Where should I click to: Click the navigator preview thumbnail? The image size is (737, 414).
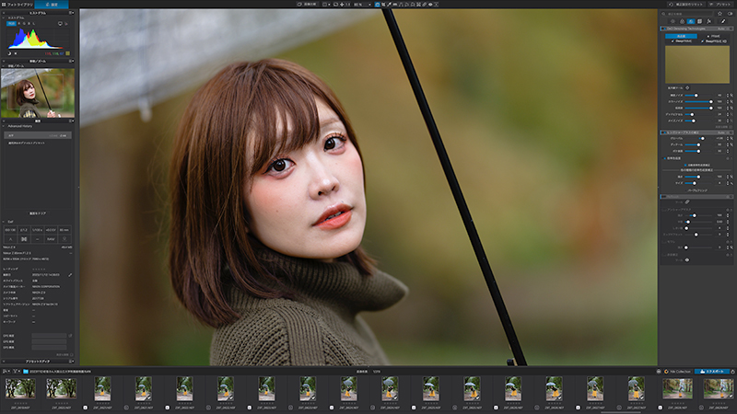38,93
